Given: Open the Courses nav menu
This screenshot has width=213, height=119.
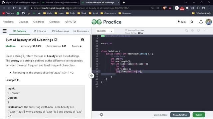Looking at the screenshot, I should click(x=23, y=22).
